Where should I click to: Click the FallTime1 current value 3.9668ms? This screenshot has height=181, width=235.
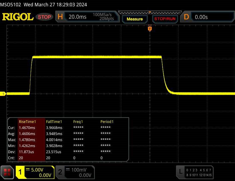point(54,128)
